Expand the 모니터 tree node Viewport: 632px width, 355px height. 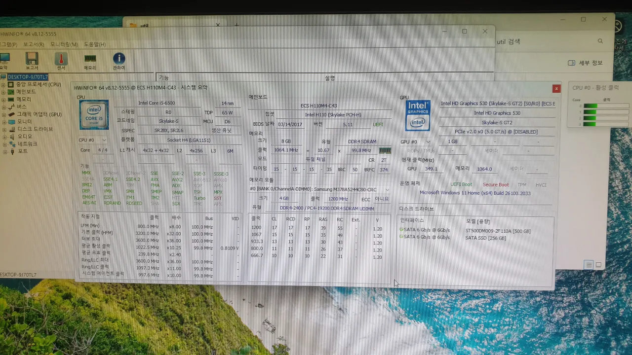3,122
